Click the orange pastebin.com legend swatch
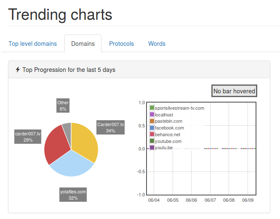The image size is (280, 219). point(152,121)
